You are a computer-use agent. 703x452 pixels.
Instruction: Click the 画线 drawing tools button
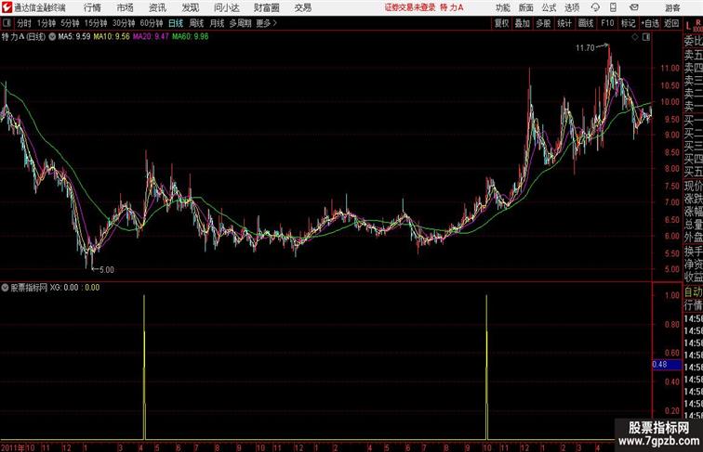586,23
